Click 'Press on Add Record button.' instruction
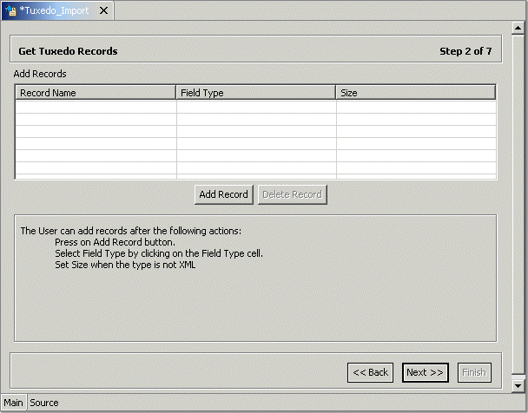Viewport: 528px width, 413px height. (x=115, y=242)
